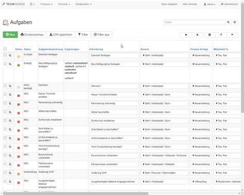This screenshot has height=195, width=244.
Task: Click the search magnifier button beside Suche
Action: [228, 22]
